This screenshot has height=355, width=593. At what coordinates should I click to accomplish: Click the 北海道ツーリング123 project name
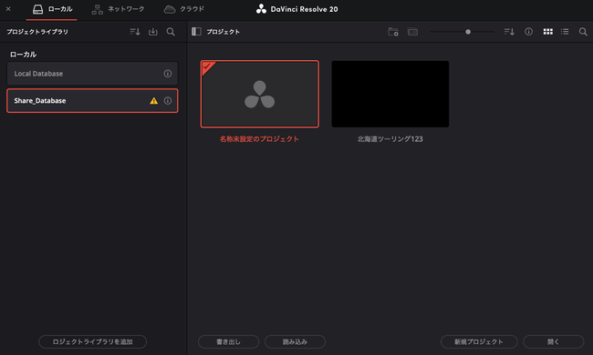pos(390,139)
